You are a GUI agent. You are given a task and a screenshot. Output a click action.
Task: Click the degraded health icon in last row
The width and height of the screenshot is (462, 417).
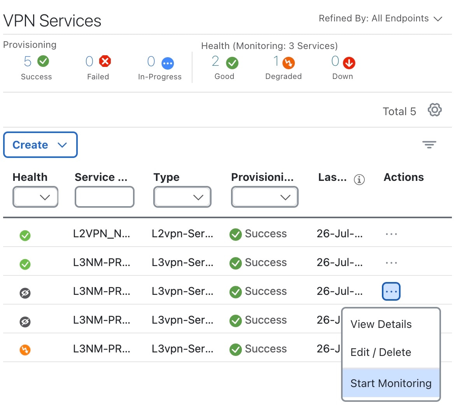(x=25, y=350)
